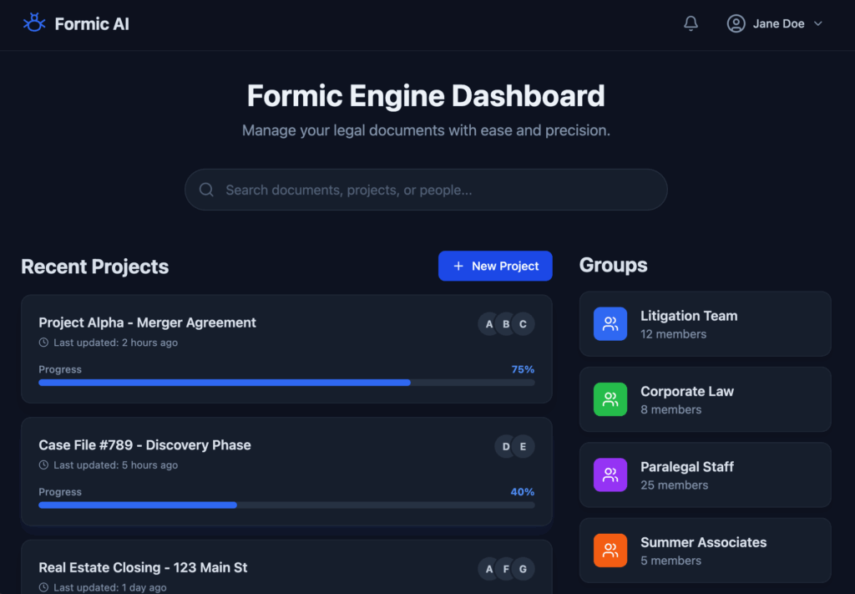Click member avatar D on Case File #789
The height and width of the screenshot is (594, 855).
506,447
